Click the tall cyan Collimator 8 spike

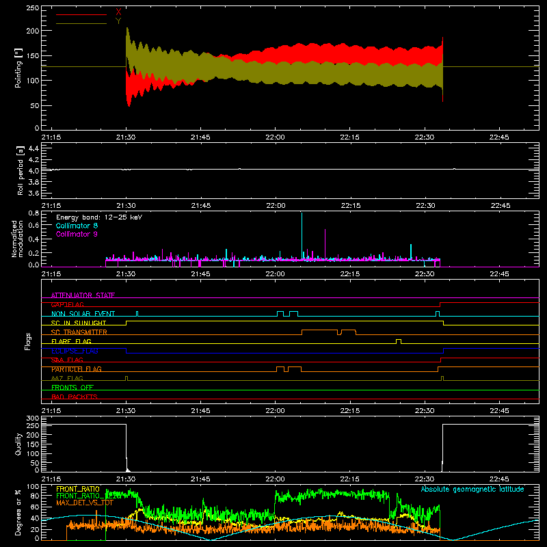tap(302, 236)
